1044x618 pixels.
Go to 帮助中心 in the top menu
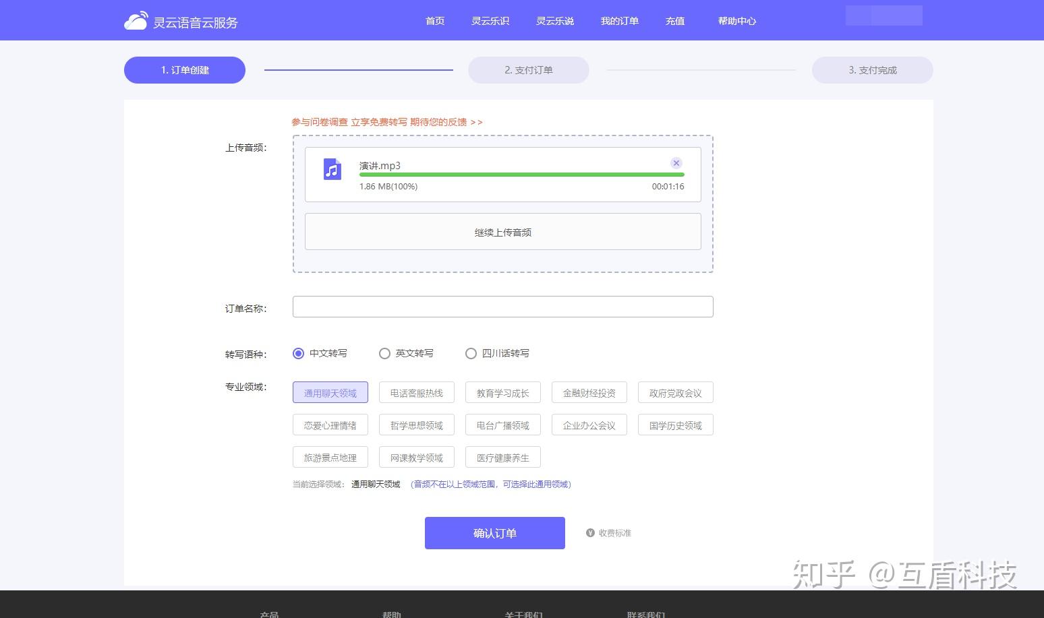737,21
